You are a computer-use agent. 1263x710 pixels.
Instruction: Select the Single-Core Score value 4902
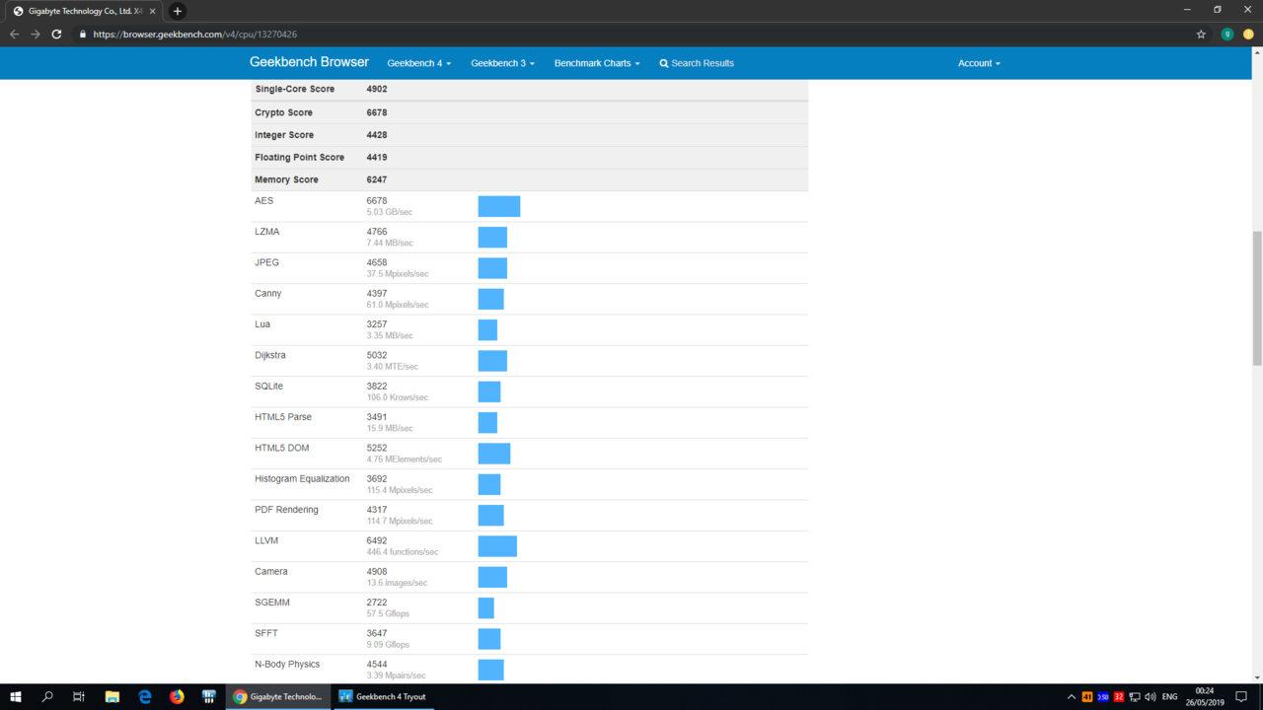[377, 89]
